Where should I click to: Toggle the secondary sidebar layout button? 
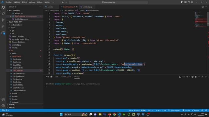pyautogui.click(x=189, y=2)
